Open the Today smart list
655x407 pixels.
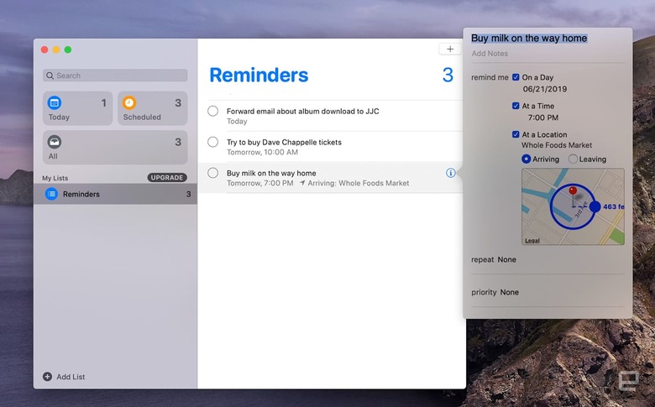(x=78, y=108)
